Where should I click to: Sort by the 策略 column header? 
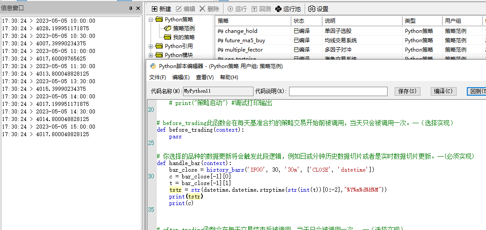(x=253, y=21)
